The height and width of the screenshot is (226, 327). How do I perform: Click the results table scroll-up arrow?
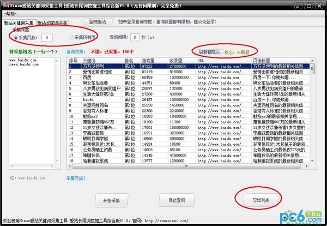click(x=312, y=61)
